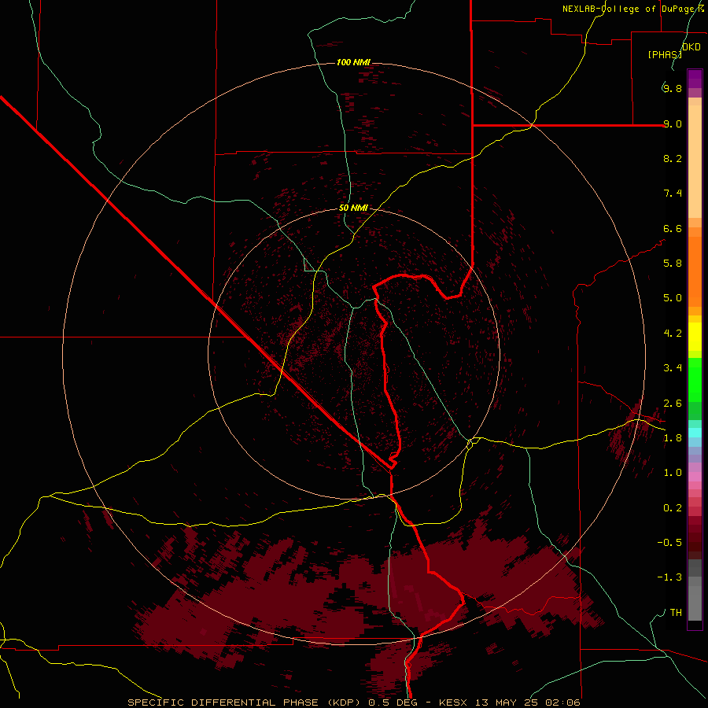Click the [PHAS] label above color scale
Screen dimensions: 708x708
tap(665, 54)
